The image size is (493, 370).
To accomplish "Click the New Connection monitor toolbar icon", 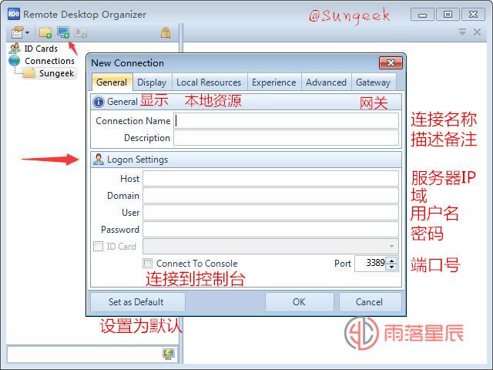I will pos(63,32).
